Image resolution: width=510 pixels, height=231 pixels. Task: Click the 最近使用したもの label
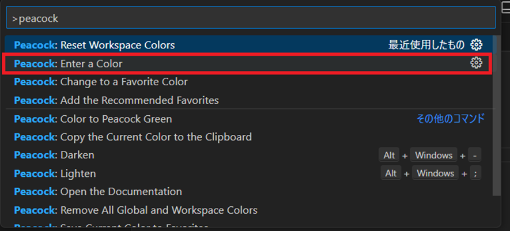(426, 45)
